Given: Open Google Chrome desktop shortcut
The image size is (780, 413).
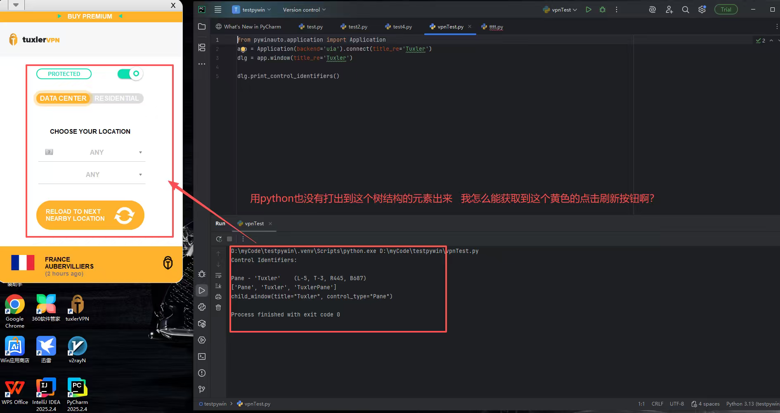Looking at the screenshot, I should (15, 312).
